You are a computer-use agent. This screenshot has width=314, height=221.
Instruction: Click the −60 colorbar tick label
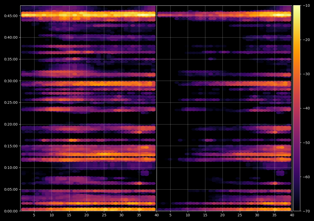[306, 177]
